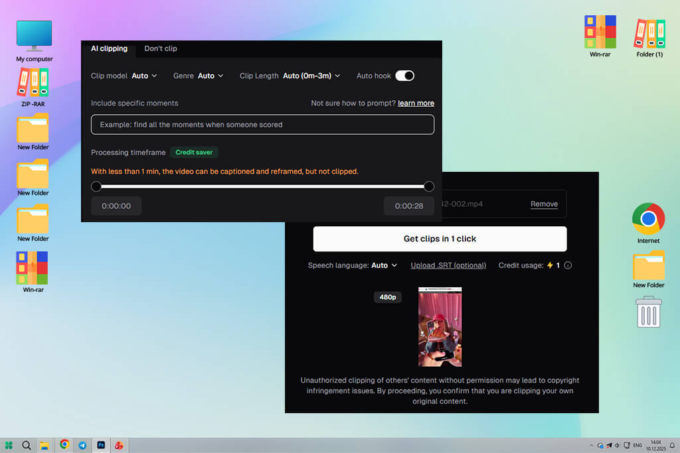The image size is (680, 453).
Task: Switch to Photoshop in the taskbar
Action: pyautogui.click(x=101, y=445)
